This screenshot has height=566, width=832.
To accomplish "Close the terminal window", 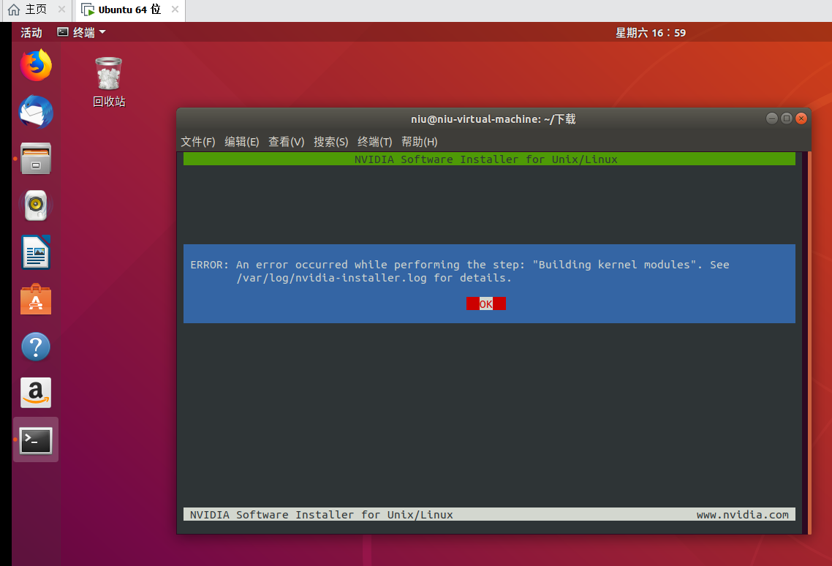I will 801,118.
